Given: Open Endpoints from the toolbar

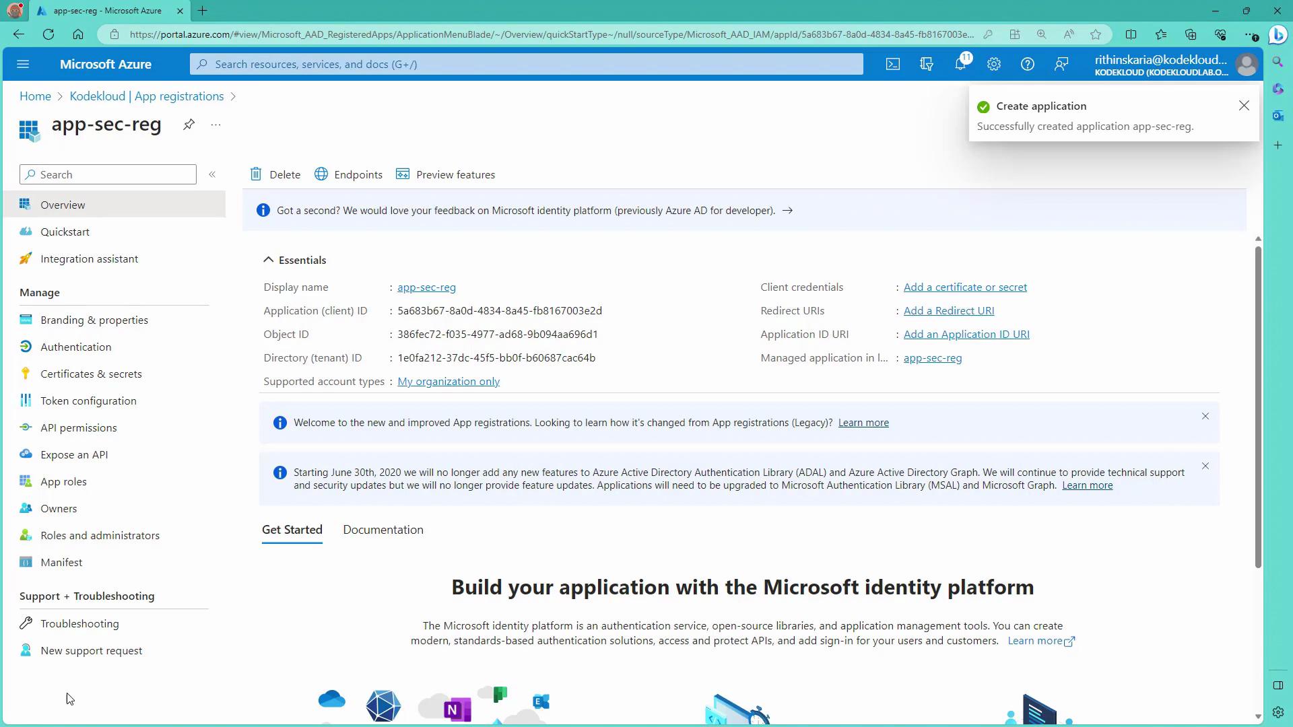Looking at the screenshot, I should (x=348, y=174).
